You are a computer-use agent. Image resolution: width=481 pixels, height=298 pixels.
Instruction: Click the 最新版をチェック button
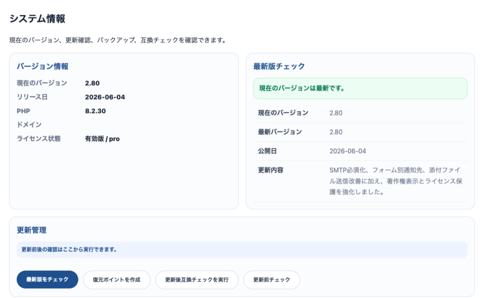(47, 279)
